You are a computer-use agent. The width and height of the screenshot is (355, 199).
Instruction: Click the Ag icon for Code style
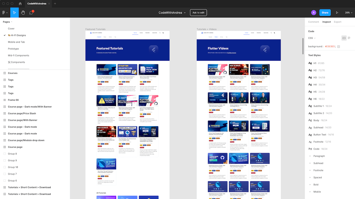(x=310, y=149)
